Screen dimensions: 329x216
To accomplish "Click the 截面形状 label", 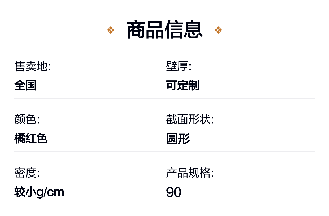I will pos(190,119).
